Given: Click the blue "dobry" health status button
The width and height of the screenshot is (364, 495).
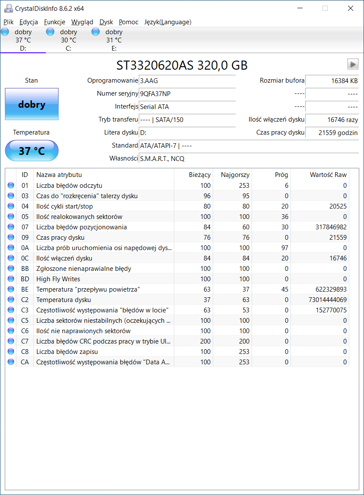Looking at the screenshot, I should click(x=32, y=104).
